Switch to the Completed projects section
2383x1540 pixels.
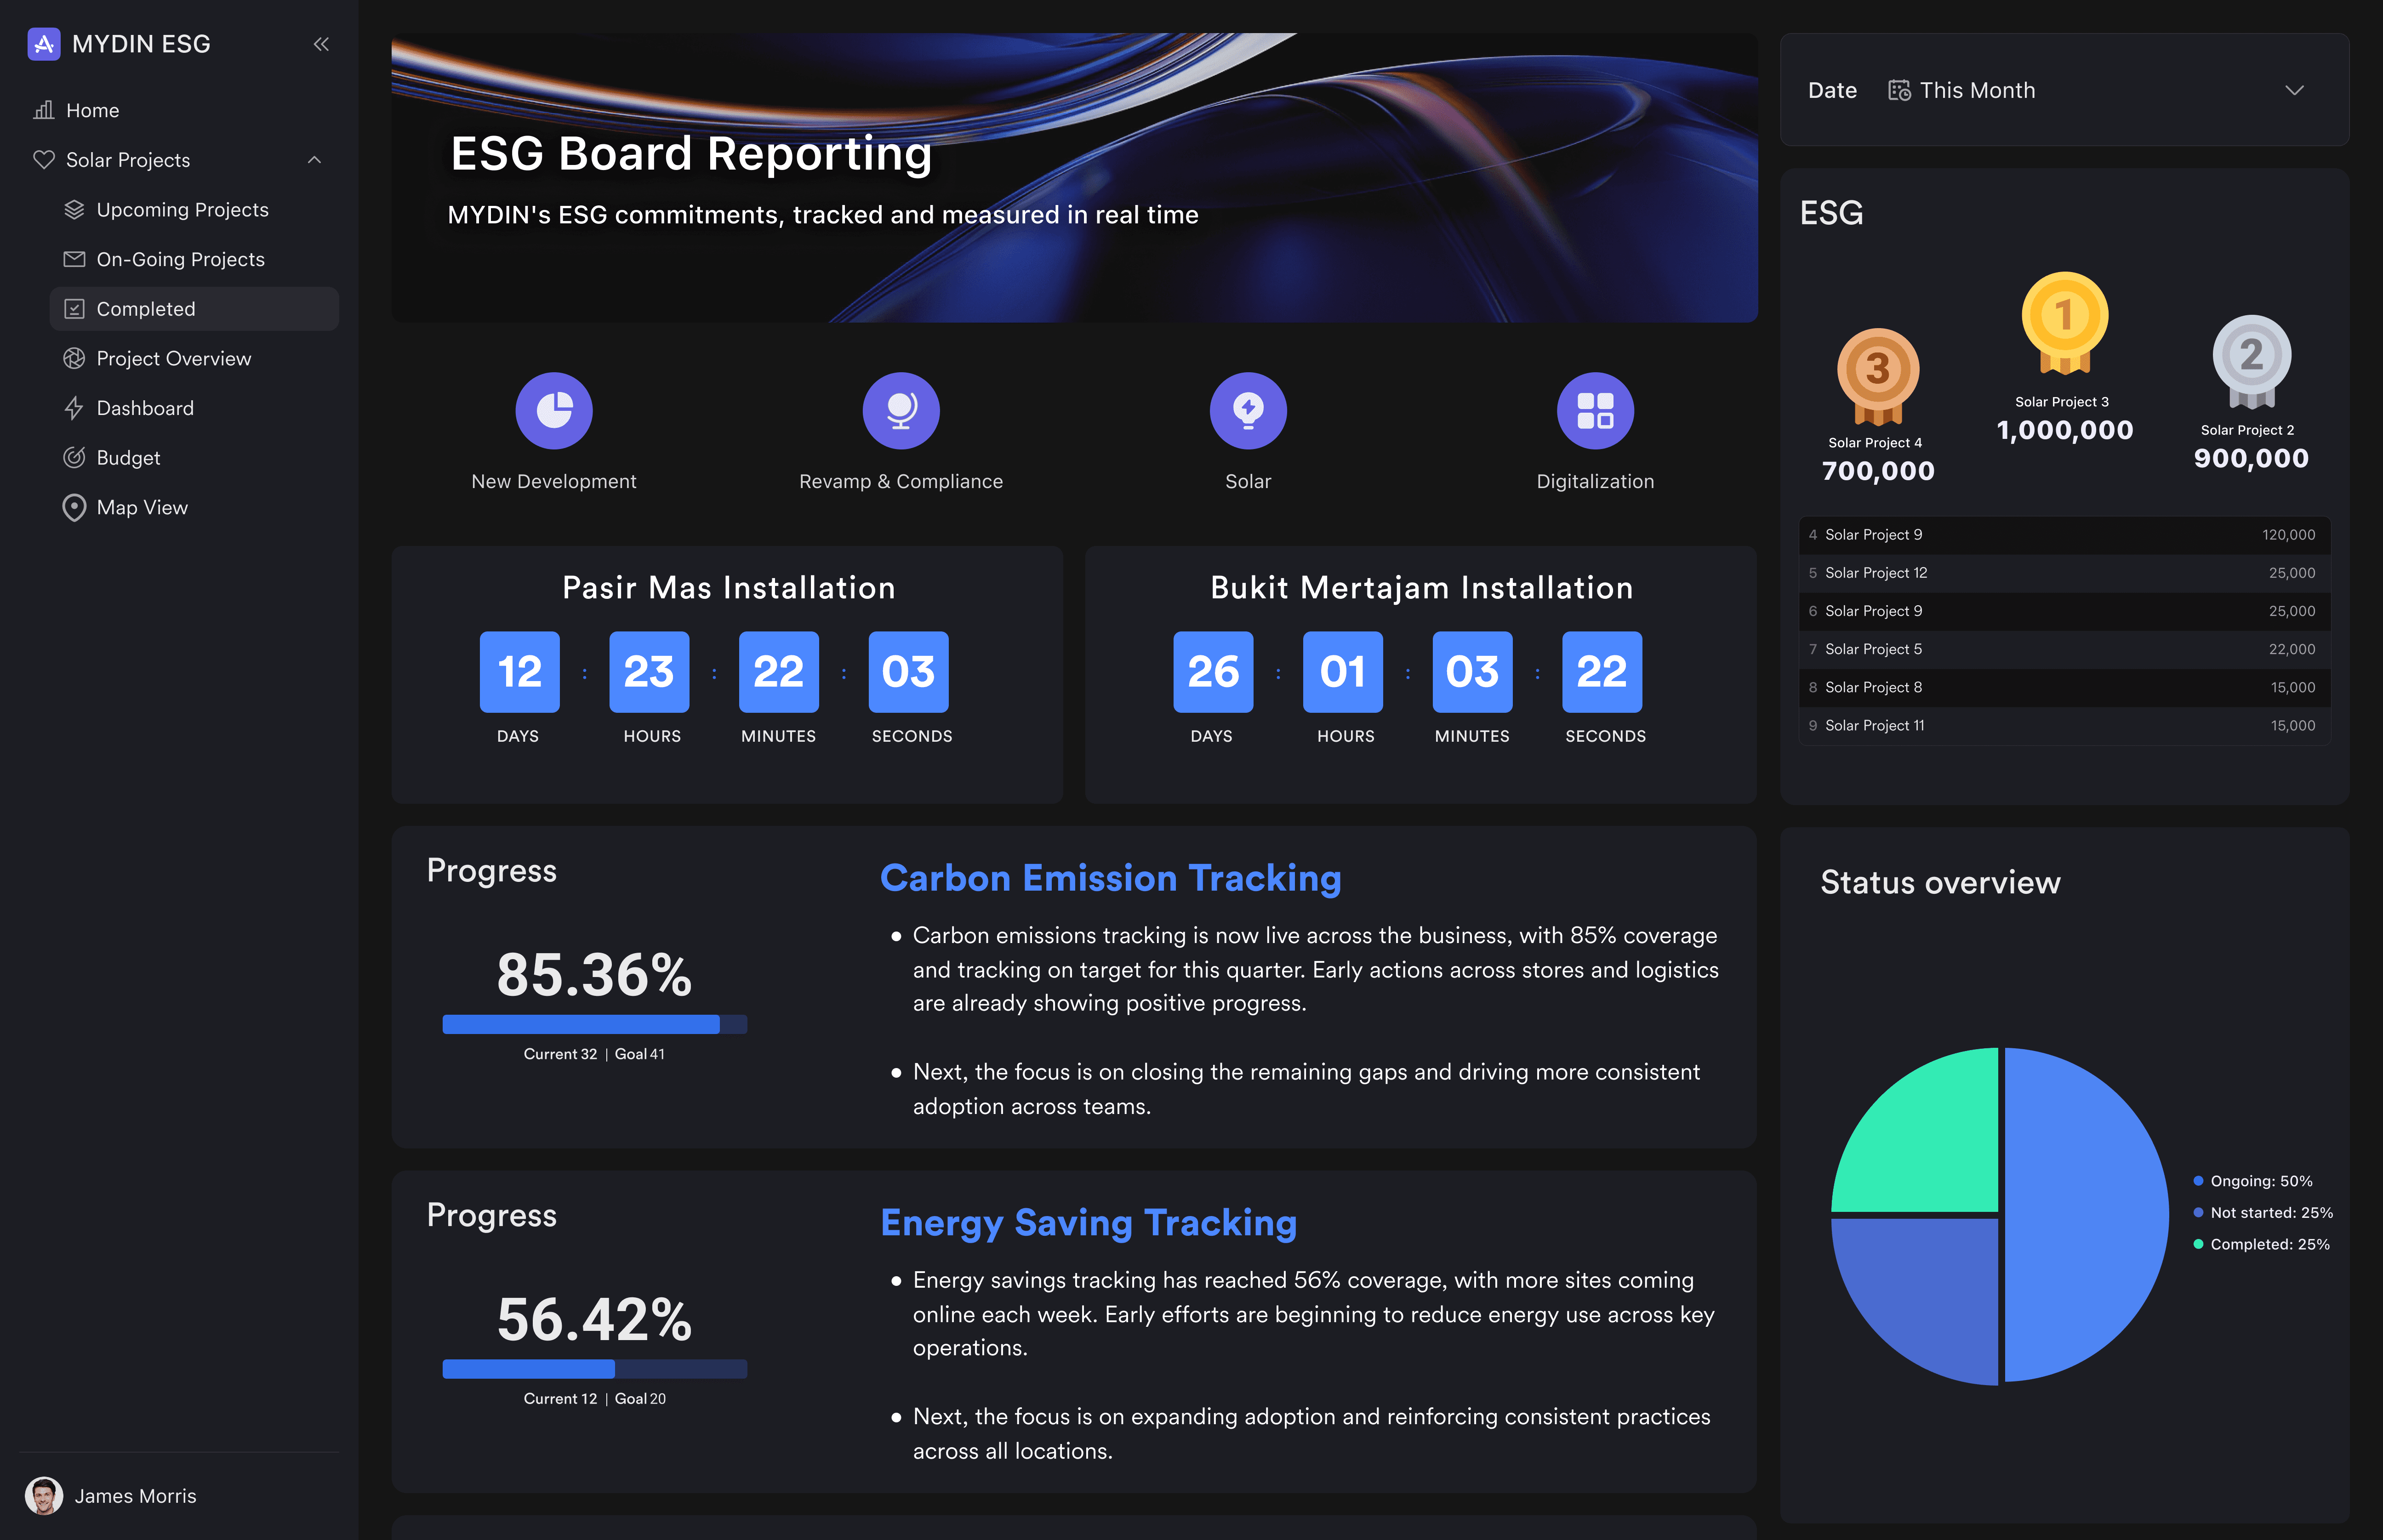[146, 308]
